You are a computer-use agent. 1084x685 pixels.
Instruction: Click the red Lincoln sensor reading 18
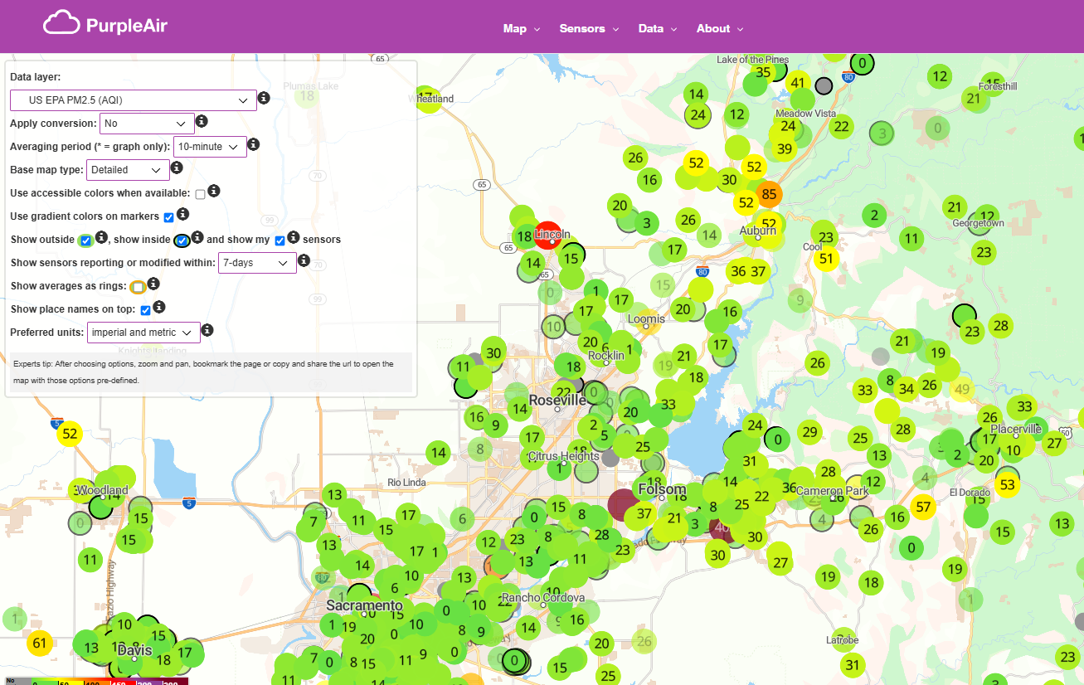coord(547,235)
